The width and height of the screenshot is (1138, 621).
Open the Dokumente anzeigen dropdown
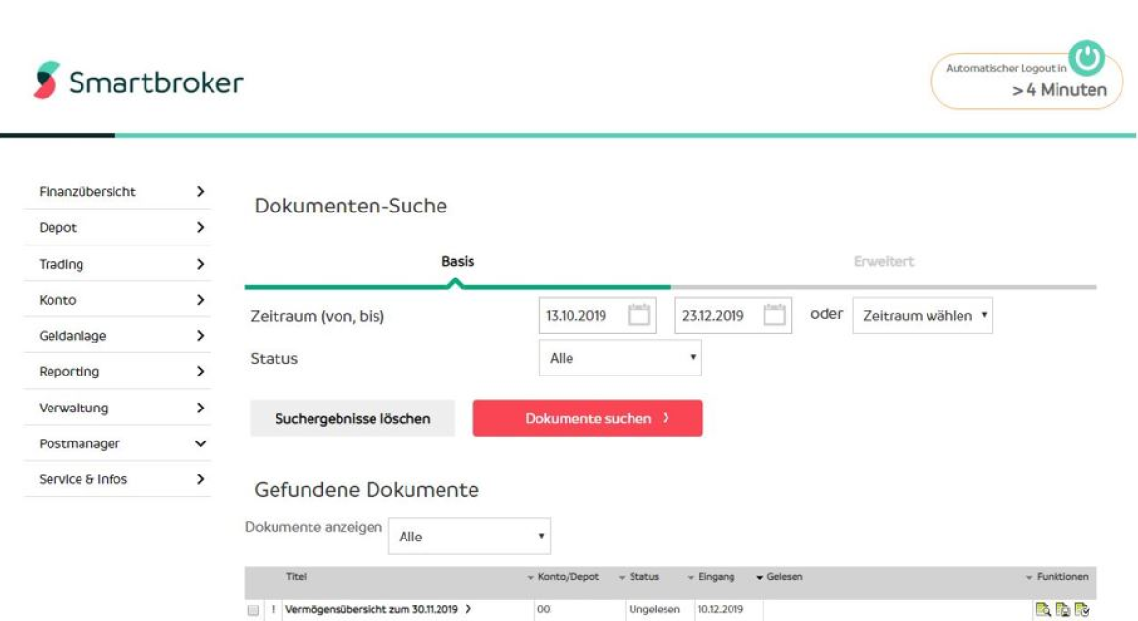coord(470,537)
